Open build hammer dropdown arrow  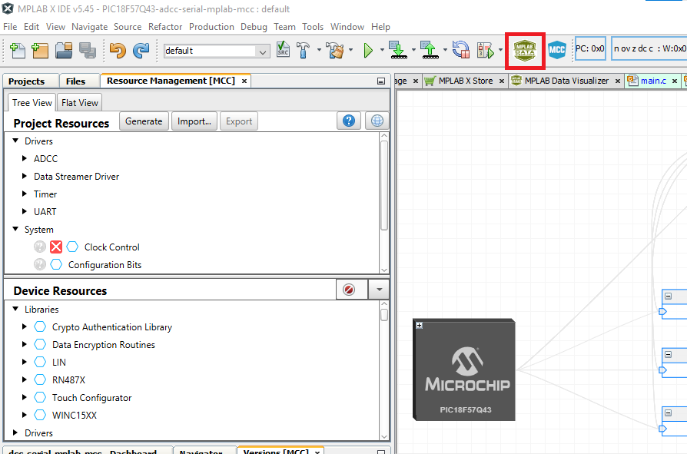click(x=319, y=50)
